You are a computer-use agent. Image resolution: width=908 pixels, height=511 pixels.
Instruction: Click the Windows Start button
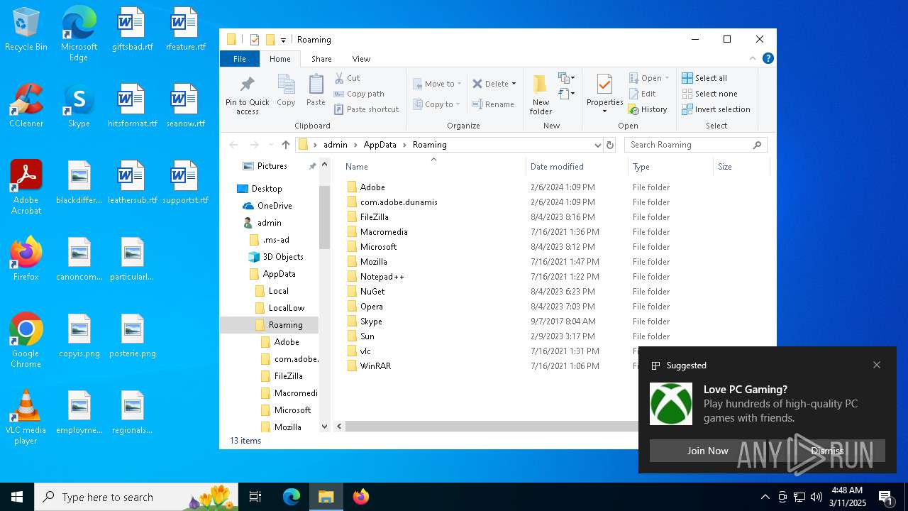point(17,497)
